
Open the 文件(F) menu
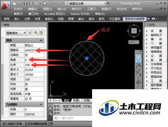click(18, 9)
